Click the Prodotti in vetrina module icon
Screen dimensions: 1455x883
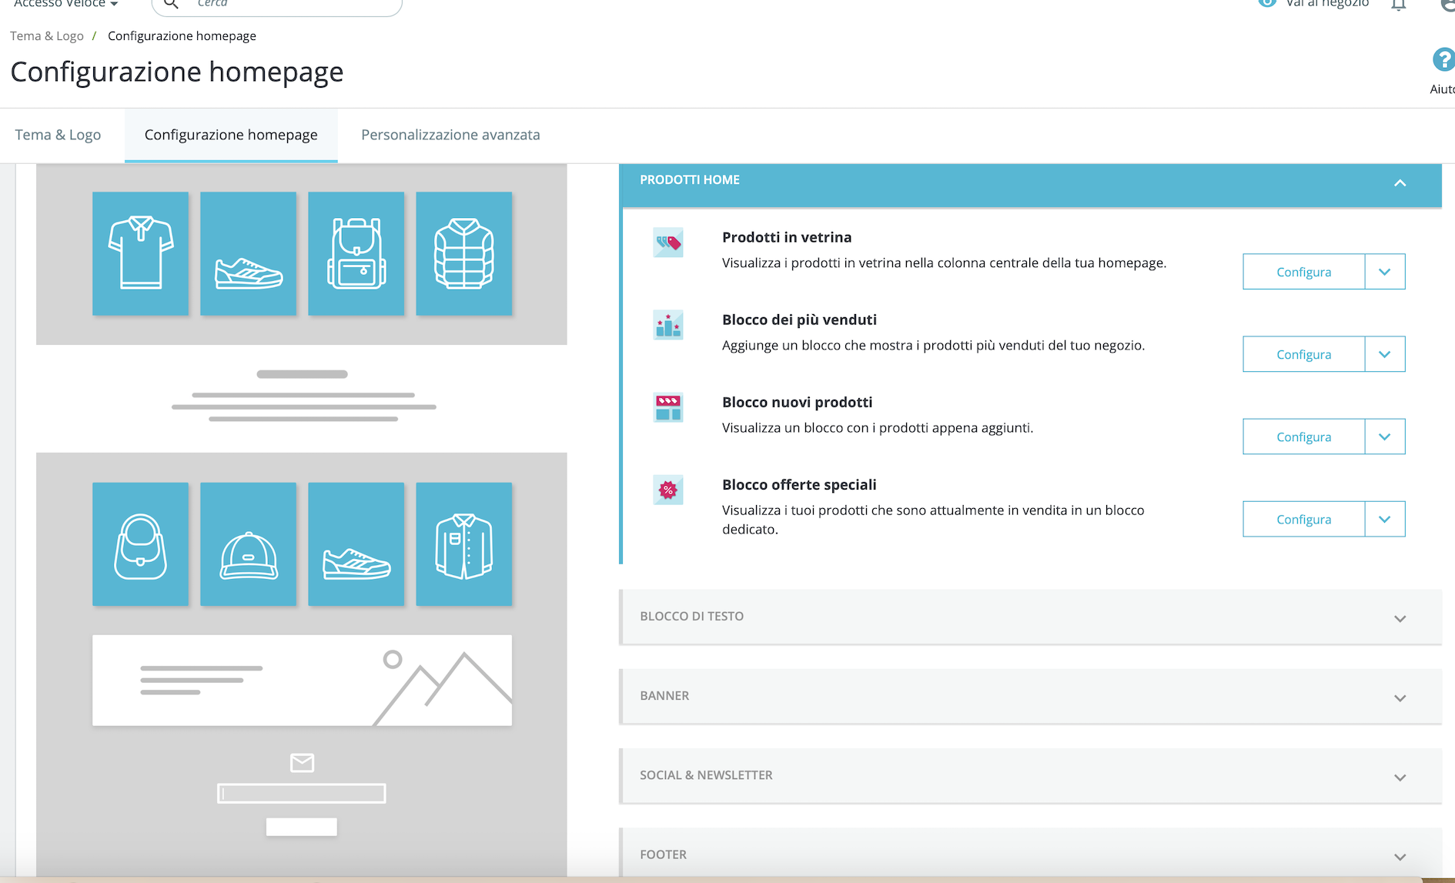coord(668,243)
